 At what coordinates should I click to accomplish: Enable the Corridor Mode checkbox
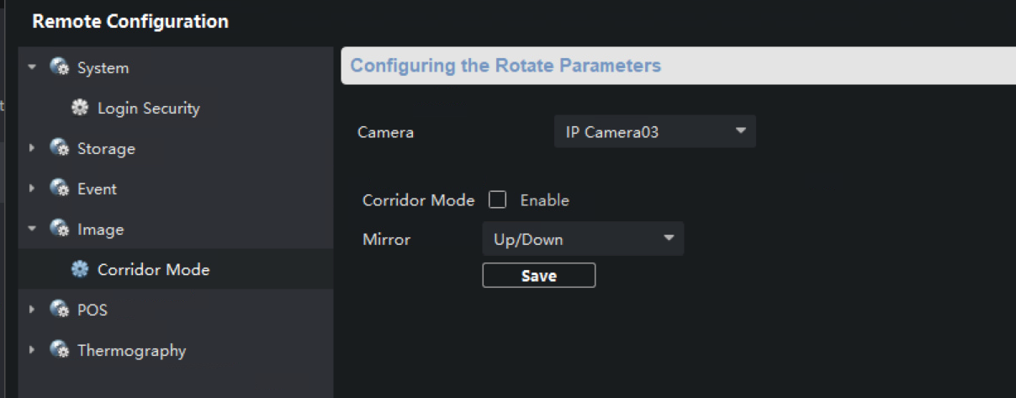tap(498, 200)
